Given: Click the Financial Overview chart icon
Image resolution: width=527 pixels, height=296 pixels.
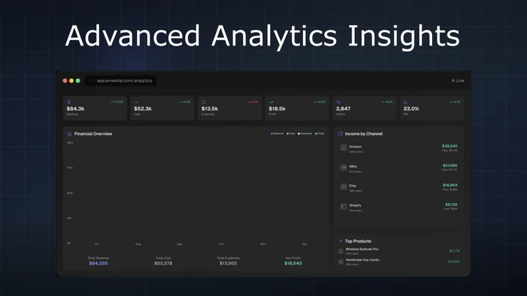Looking at the screenshot, I should 70,134.
